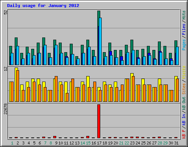Click the small red kB bar on day 15
Viewport: 188px width, 147px height.
(x=88, y=137)
